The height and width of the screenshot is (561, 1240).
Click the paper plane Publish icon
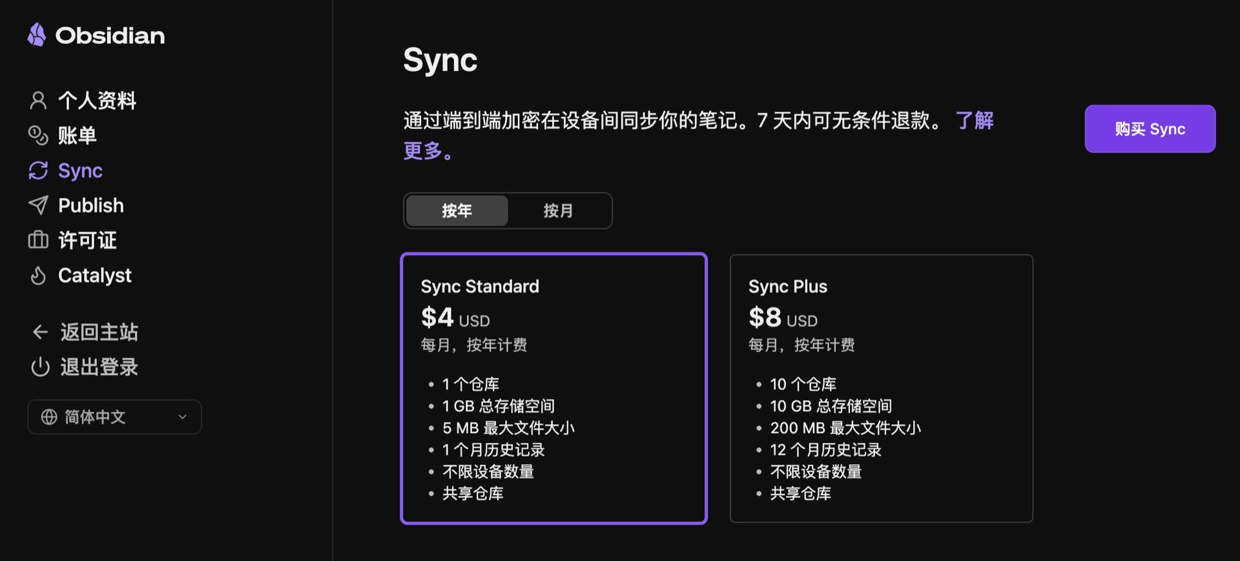(x=38, y=205)
